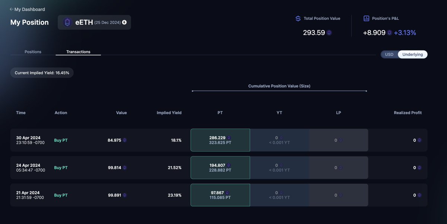
Task: Click eETH icon beside 97.867
Action: [x=227, y=193]
